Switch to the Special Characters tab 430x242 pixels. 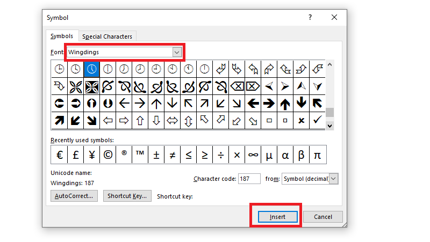(x=107, y=36)
